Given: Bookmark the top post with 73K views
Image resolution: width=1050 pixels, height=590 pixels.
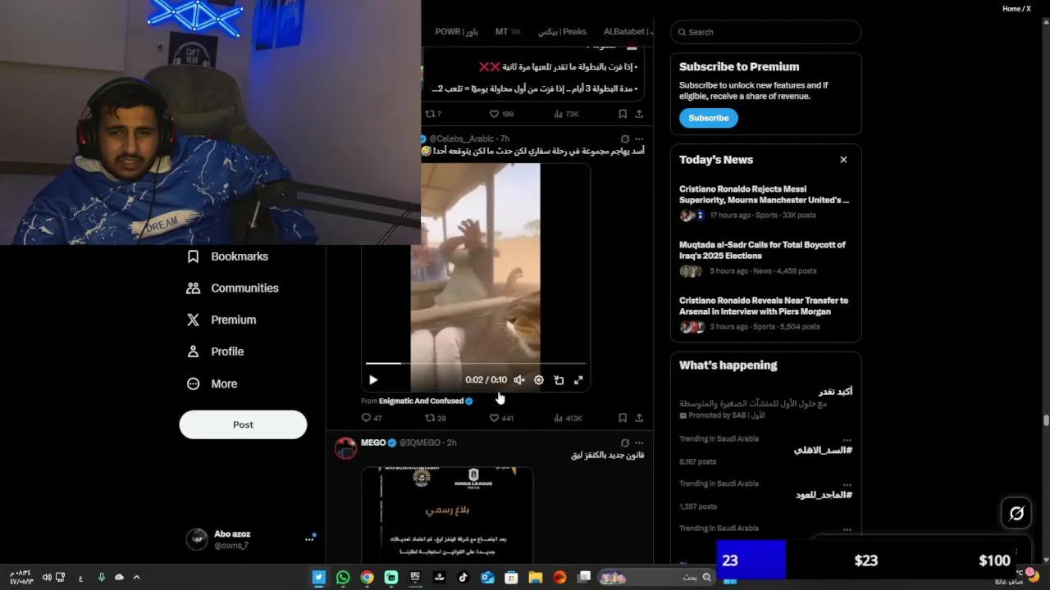Looking at the screenshot, I should pos(623,114).
